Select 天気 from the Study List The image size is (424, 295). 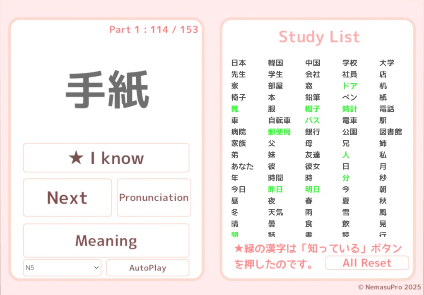pyautogui.click(x=275, y=212)
